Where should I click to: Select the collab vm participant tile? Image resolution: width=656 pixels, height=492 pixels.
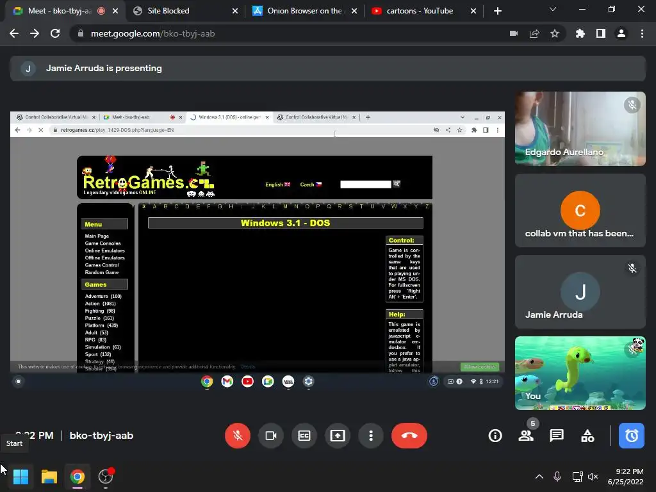(x=580, y=210)
